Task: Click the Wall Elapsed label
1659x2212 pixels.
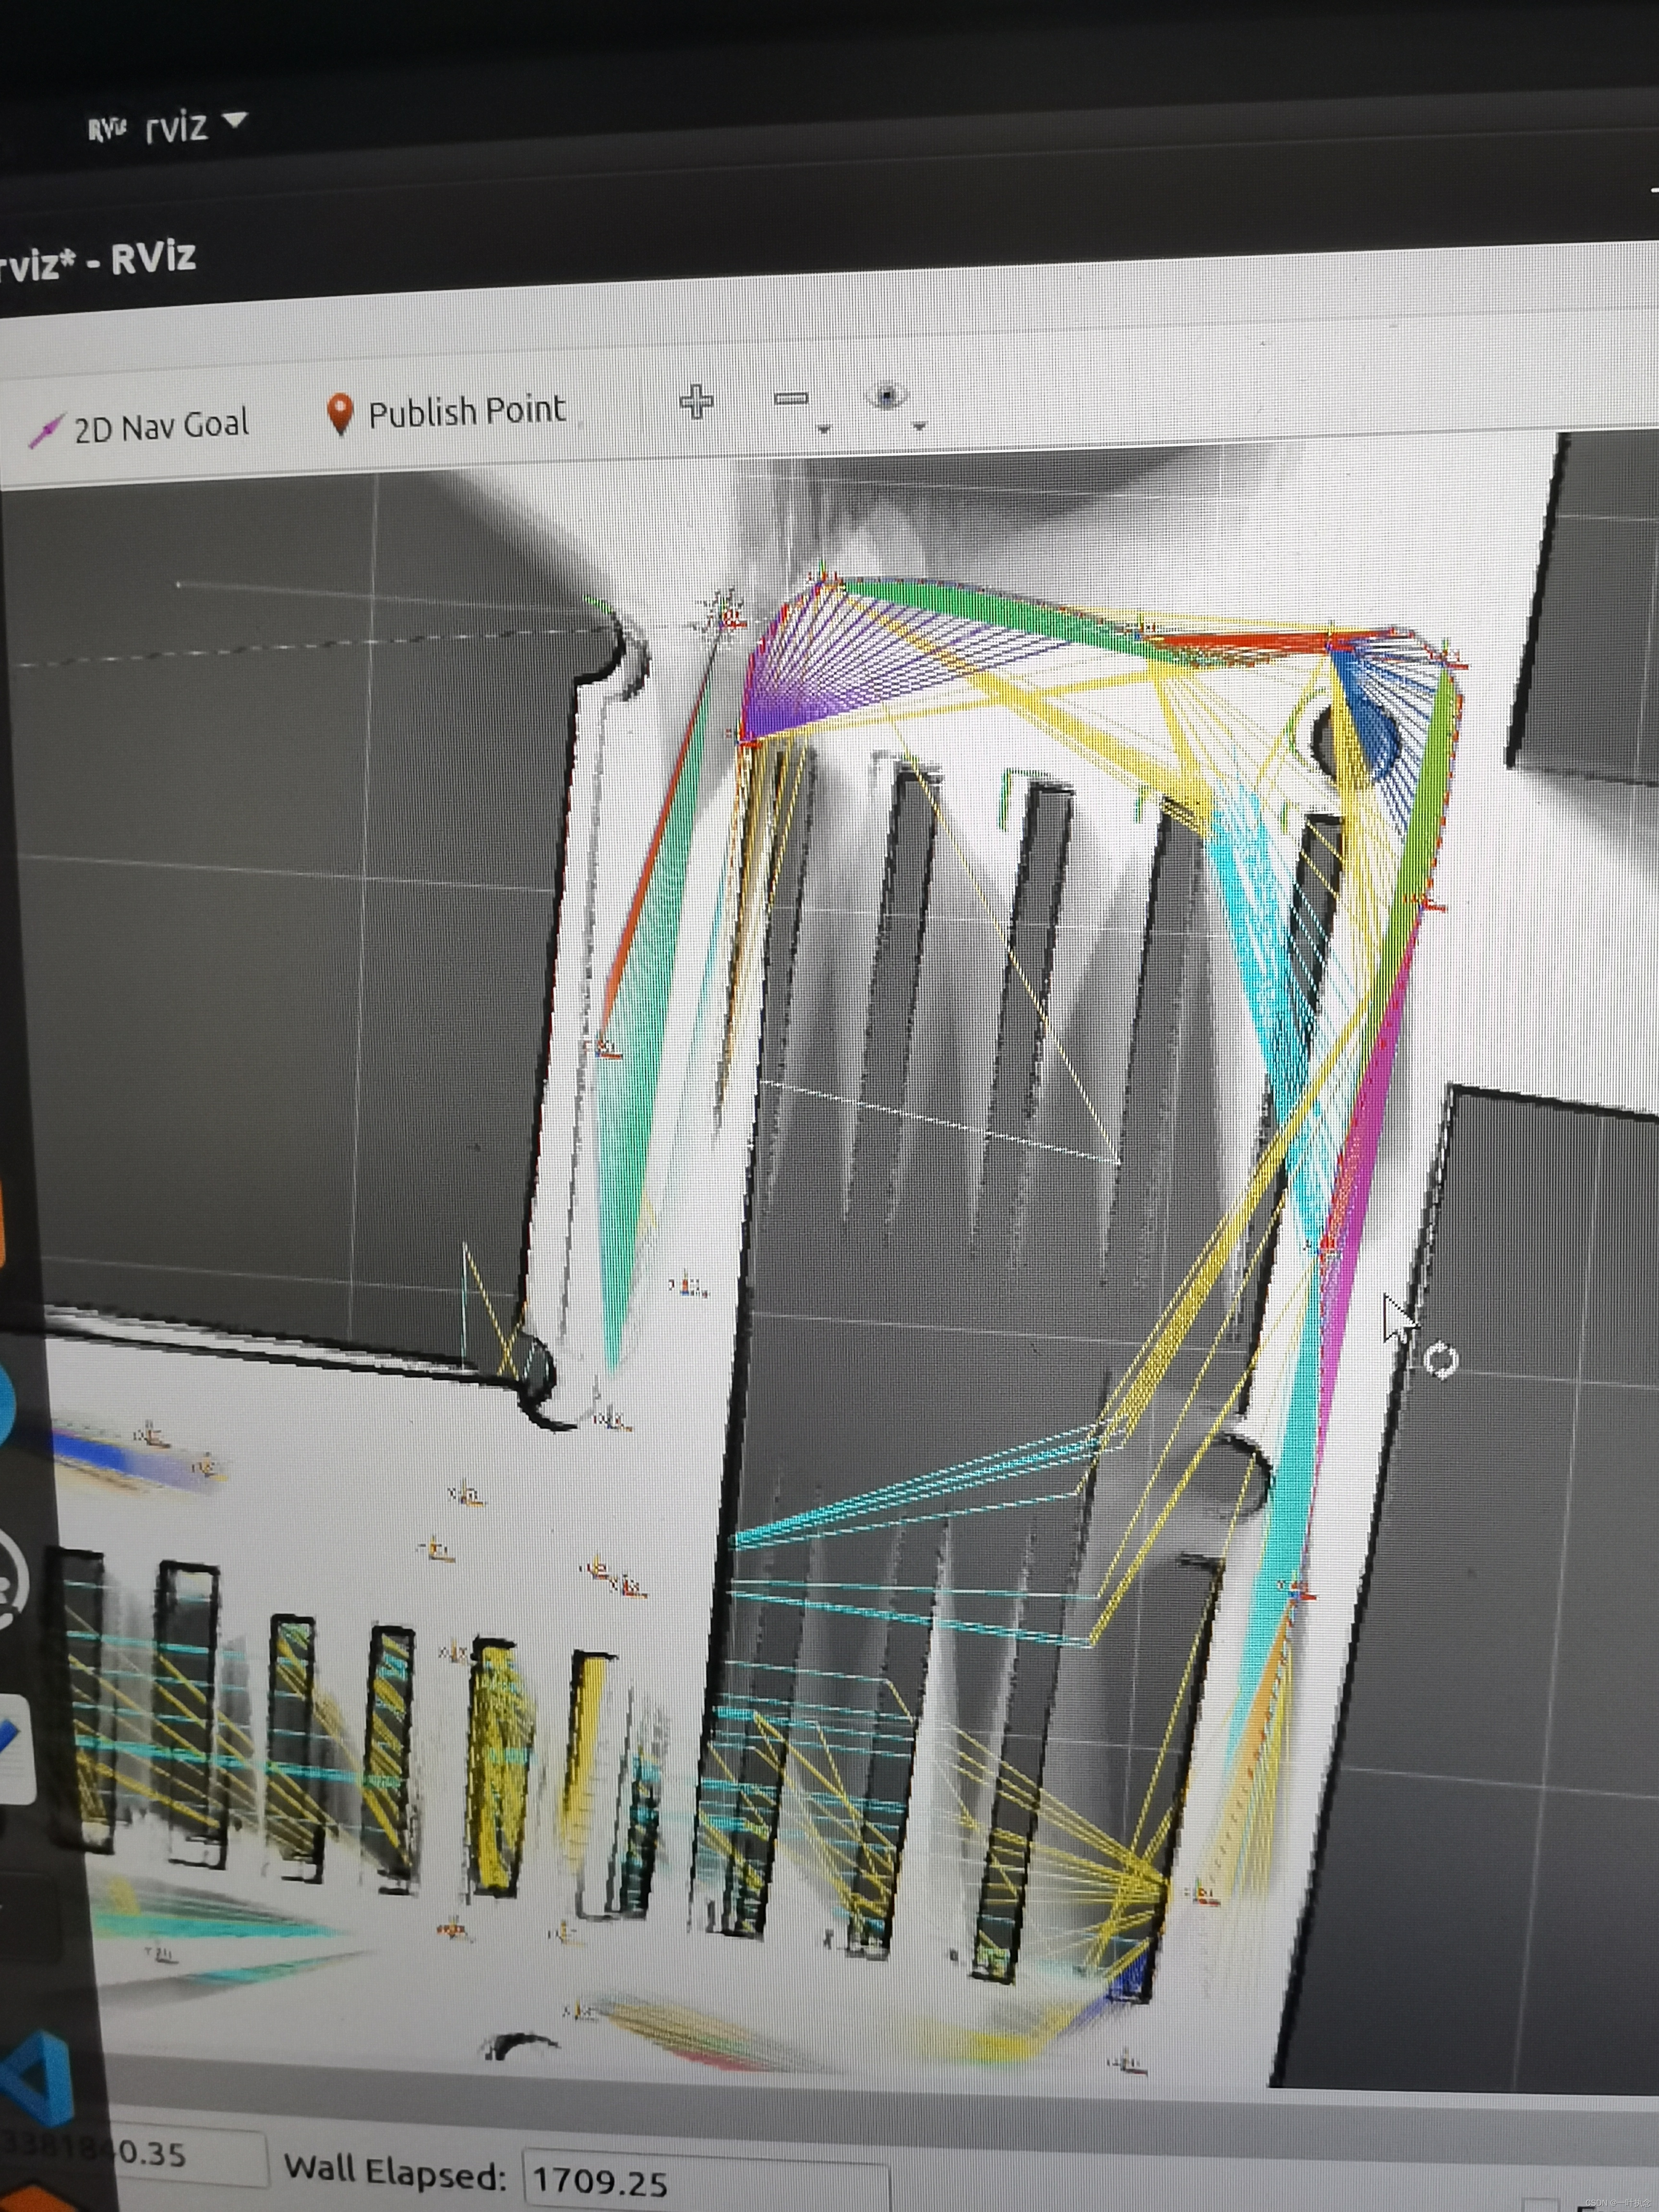Action: tap(395, 2171)
